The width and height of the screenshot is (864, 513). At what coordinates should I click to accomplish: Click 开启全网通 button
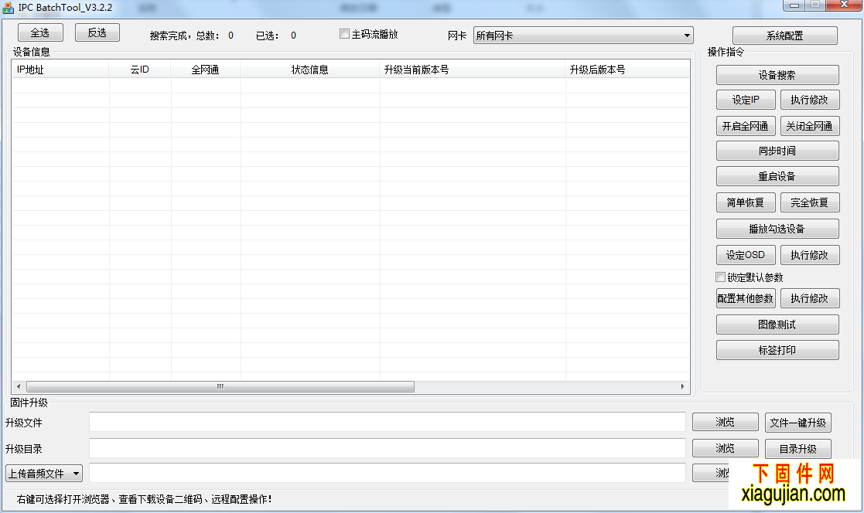point(746,126)
